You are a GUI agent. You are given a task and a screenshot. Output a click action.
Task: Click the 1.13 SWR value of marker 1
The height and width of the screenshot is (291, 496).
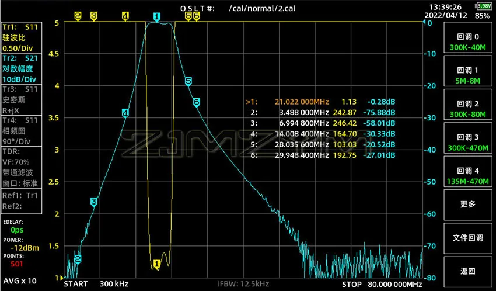[x=349, y=102]
